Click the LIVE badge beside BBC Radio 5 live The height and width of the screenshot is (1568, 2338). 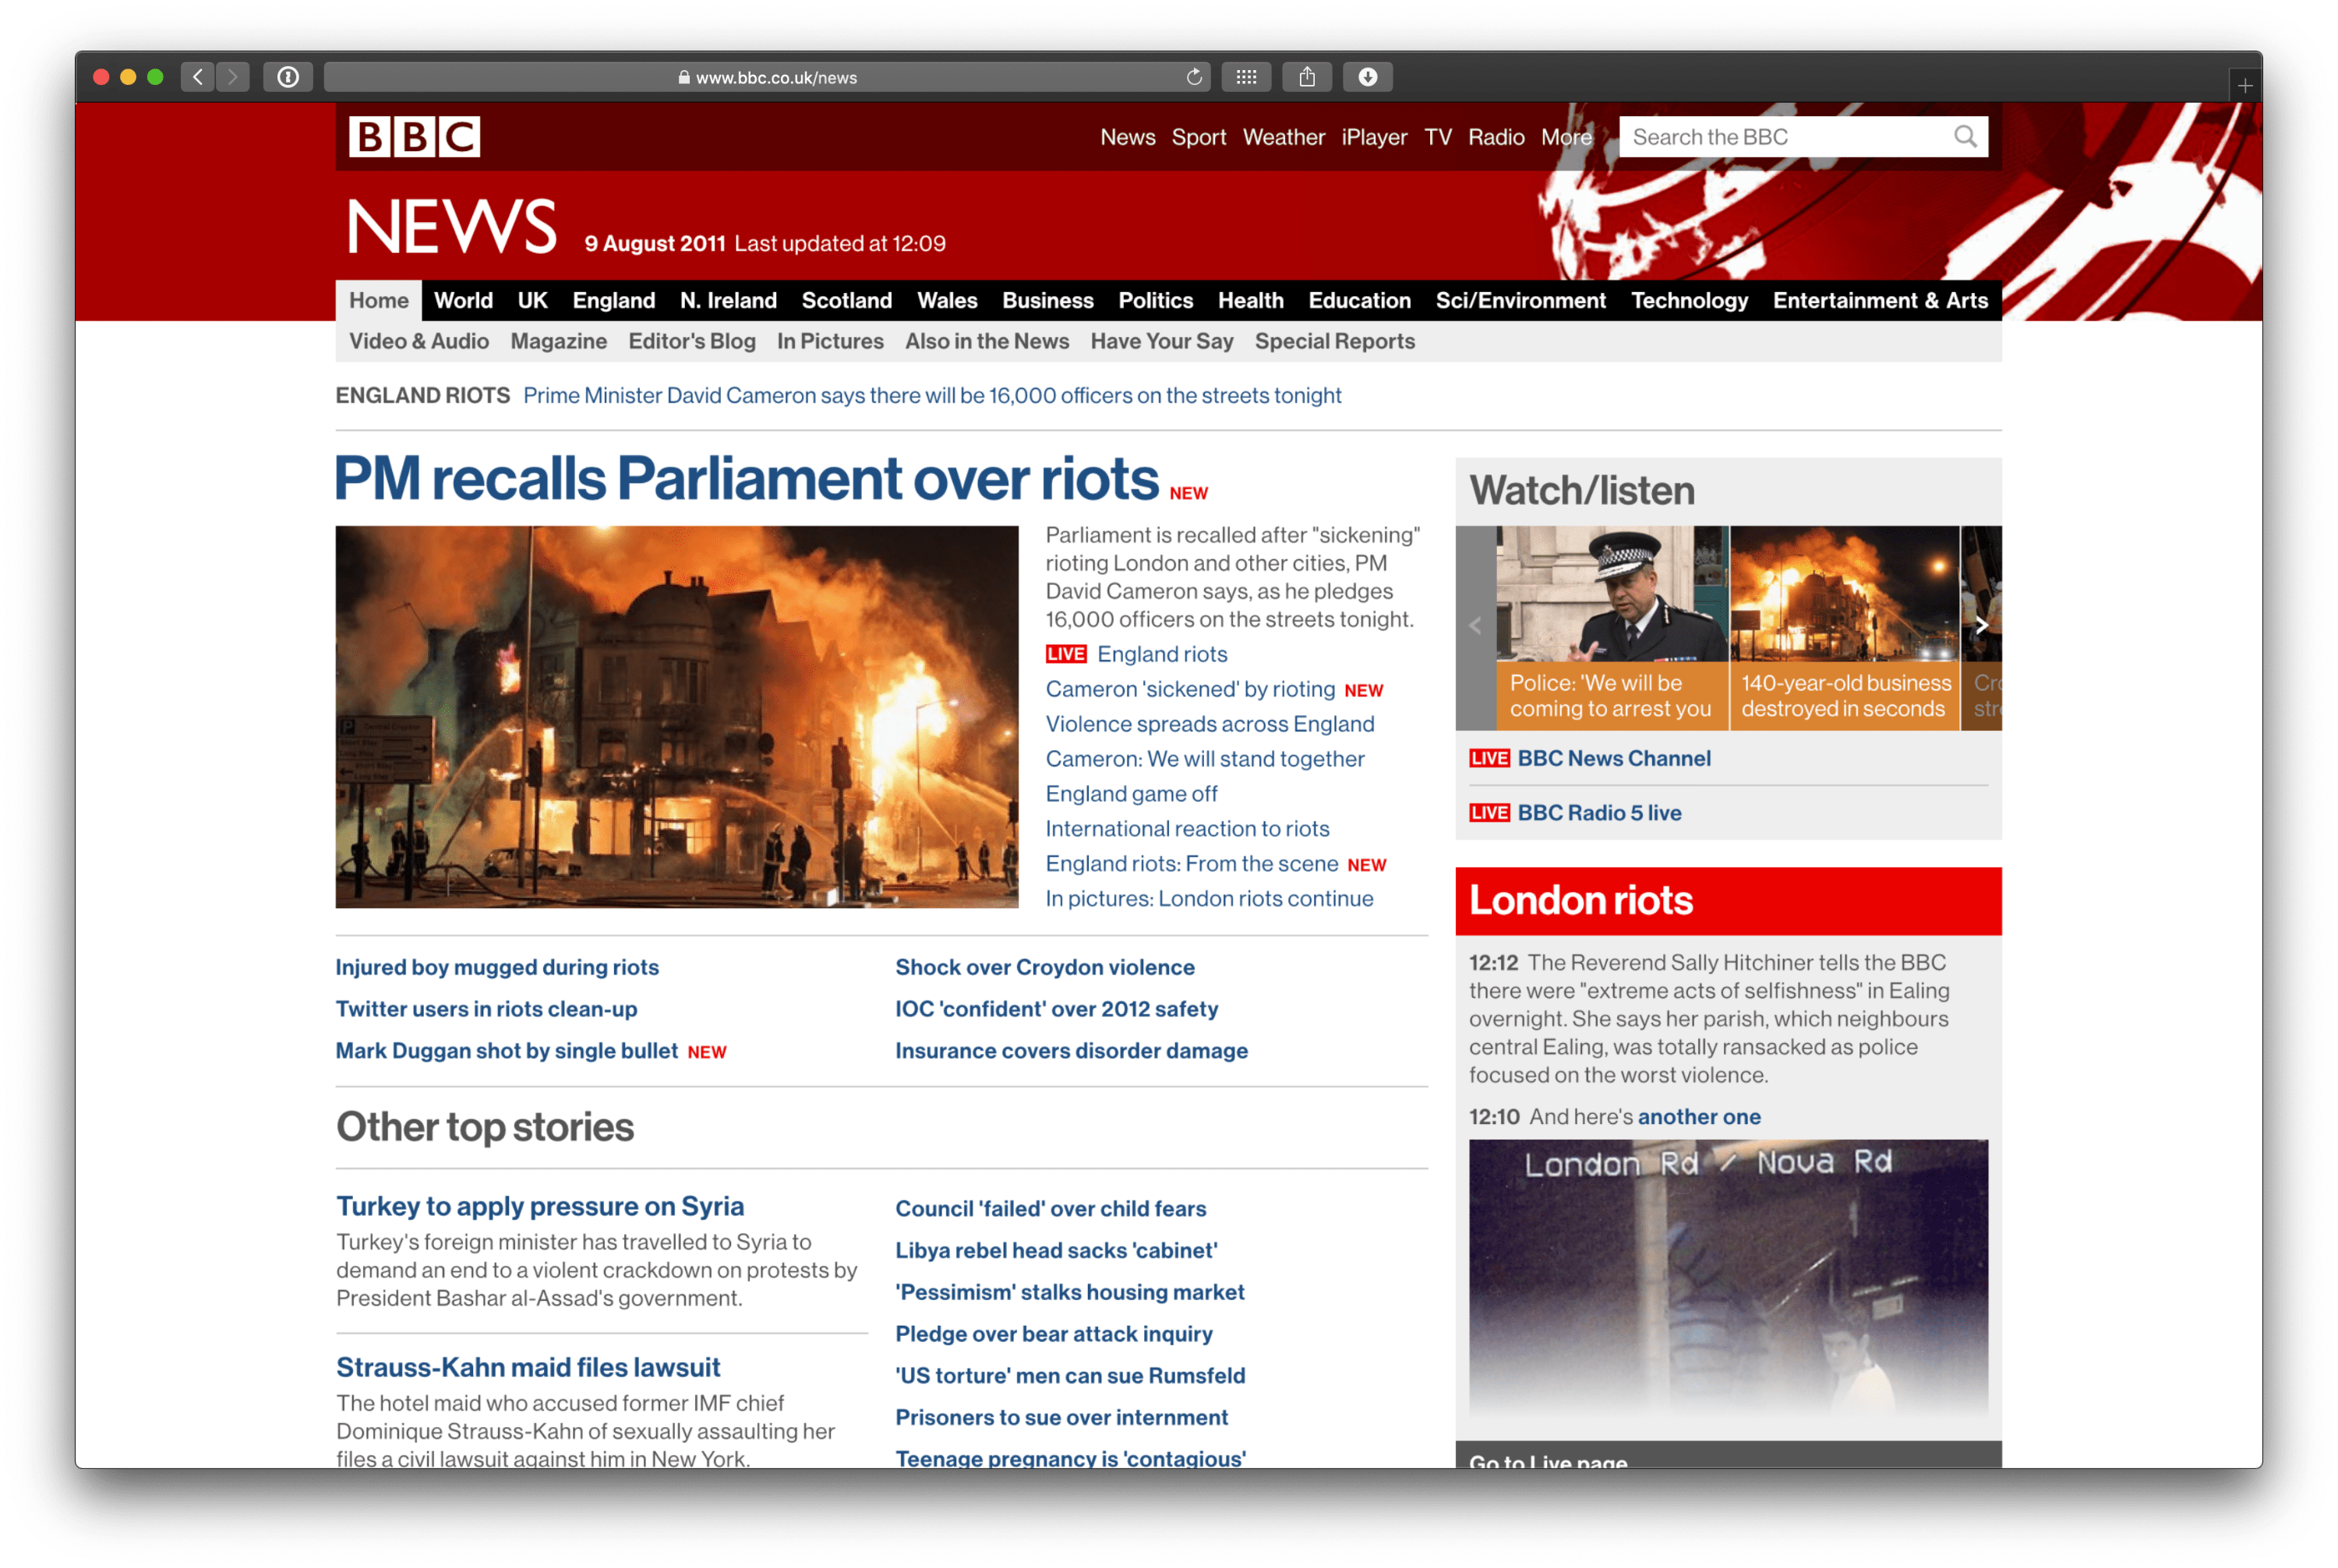click(x=1489, y=813)
